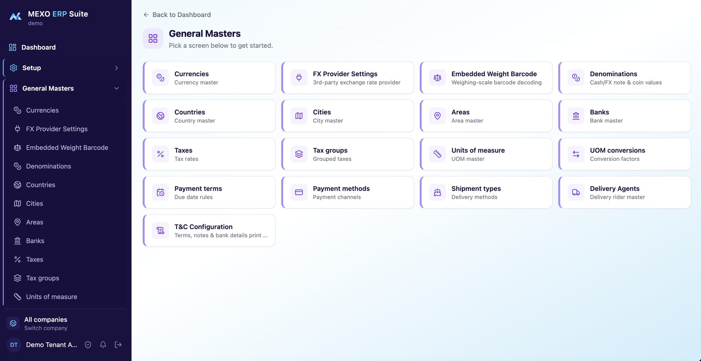Go to Dashboard in the sidebar
The width and height of the screenshot is (701, 361).
tap(64, 47)
